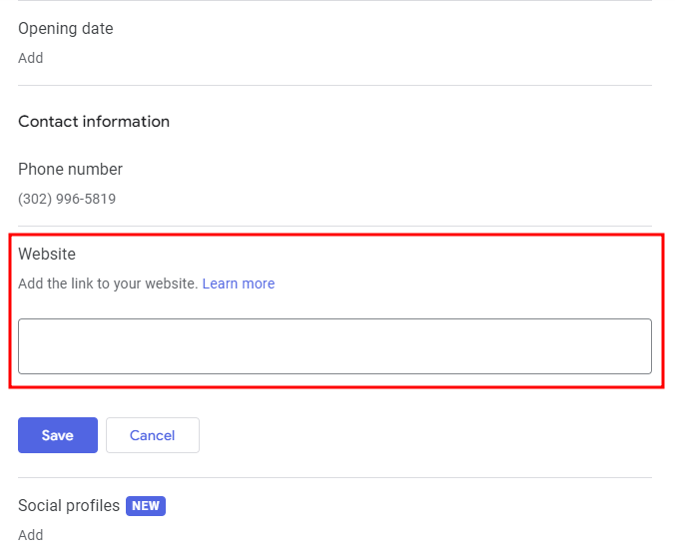The image size is (675, 559).
Task: Click the Social profiles label
Action: pyautogui.click(x=69, y=506)
